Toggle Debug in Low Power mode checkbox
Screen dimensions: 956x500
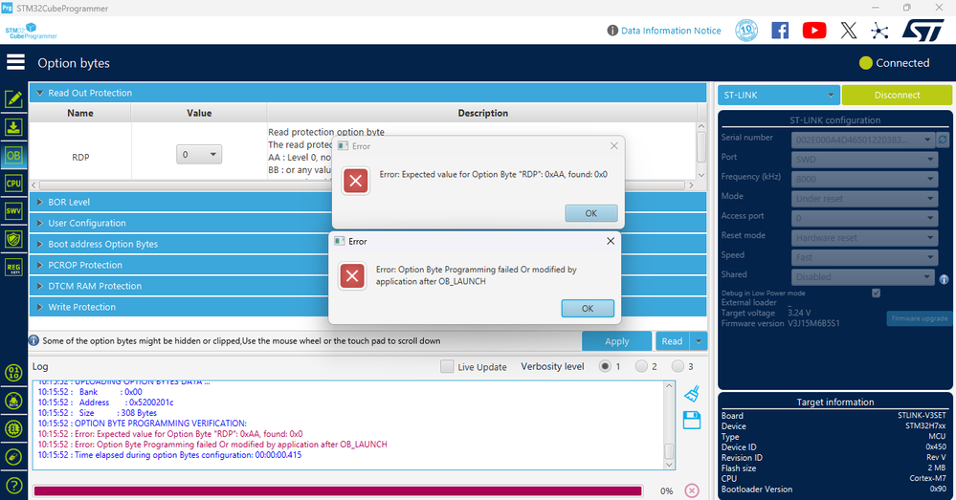[877, 293]
